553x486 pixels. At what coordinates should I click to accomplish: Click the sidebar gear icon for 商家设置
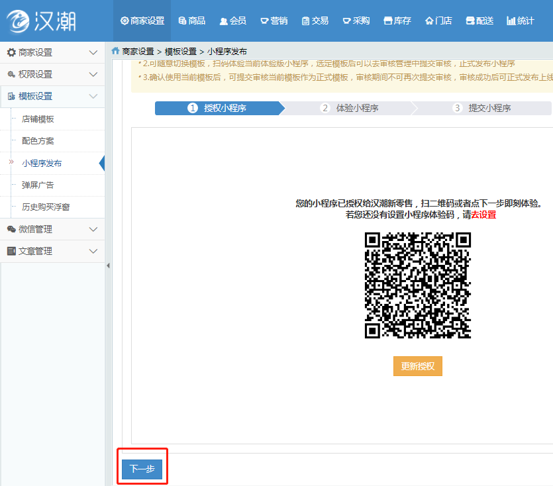(x=11, y=52)
